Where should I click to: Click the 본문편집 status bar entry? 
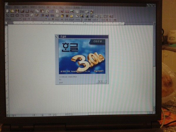click(69, 114)
